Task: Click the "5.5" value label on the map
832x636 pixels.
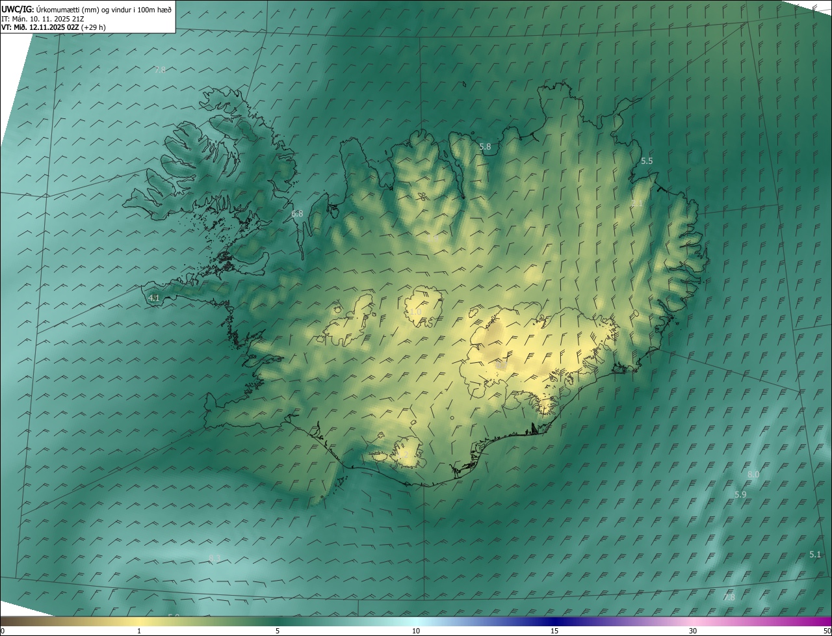Action: tap(647, 161)
